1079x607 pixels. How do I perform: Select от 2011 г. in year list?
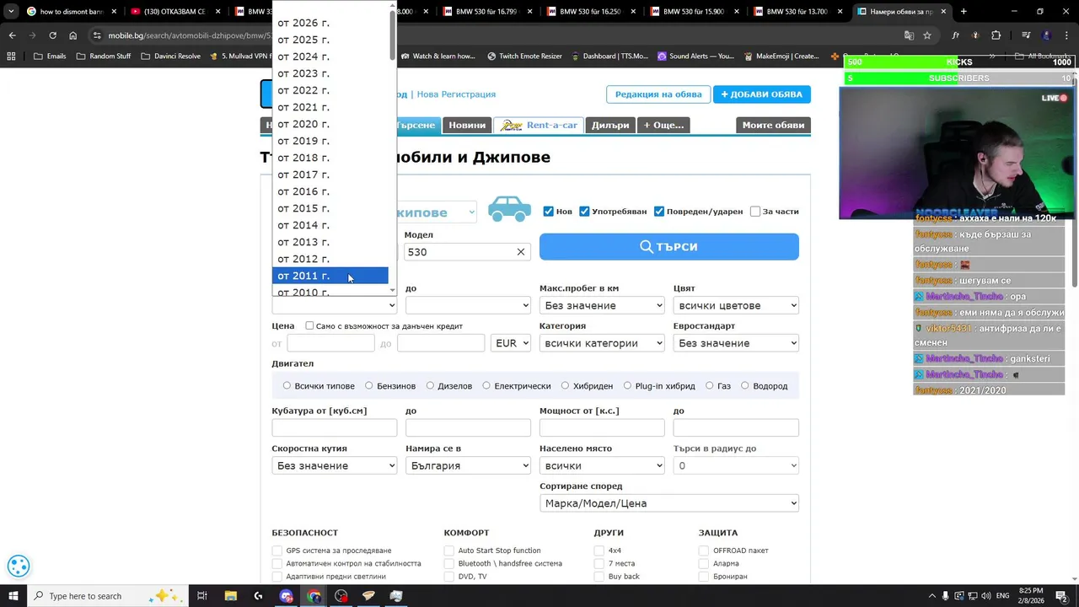pyautogui.click(x=330, y=276)
